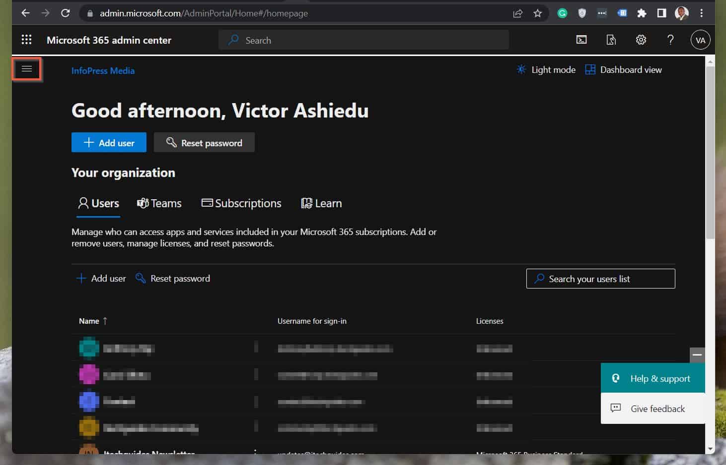The height and width of the screenshot is (465, 726).
Task: Open the VA account manager avatar
Action: 700,40
